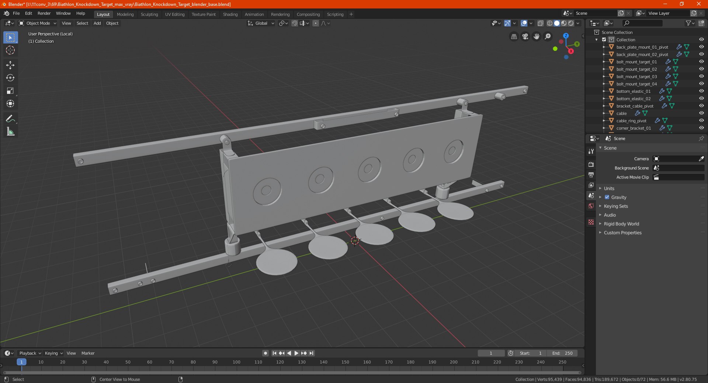Screen dimensions: 708x383
Task: Expand the Units panel
Action: click(608, 189)
